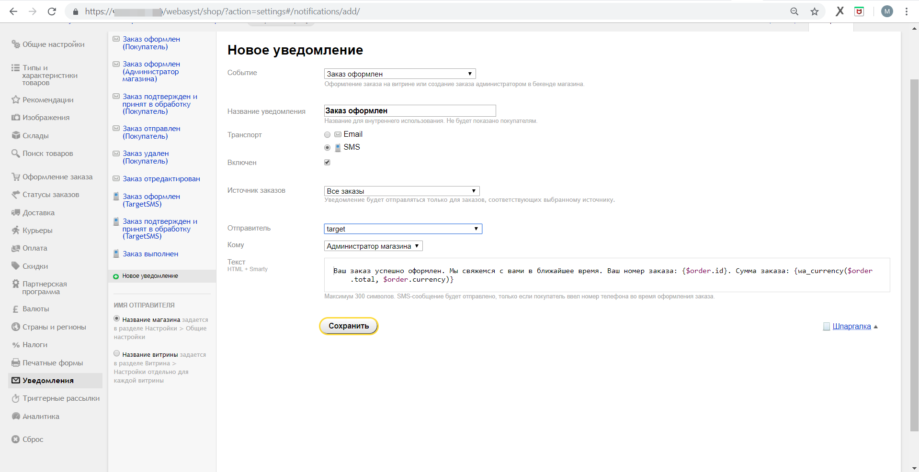Viewport: 919px width, 472px height.
Task: Open Типы и характеристики товаров section
Action: (49, 75)
